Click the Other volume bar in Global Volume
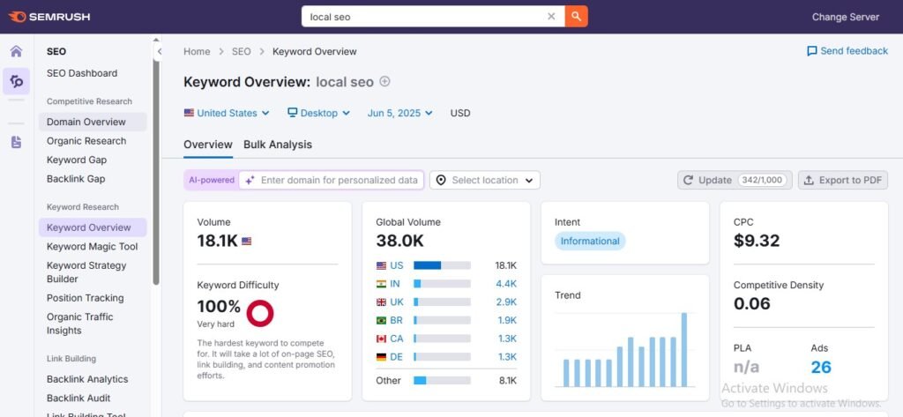This screenshot has width=903, height=417. tap(443, 381)
